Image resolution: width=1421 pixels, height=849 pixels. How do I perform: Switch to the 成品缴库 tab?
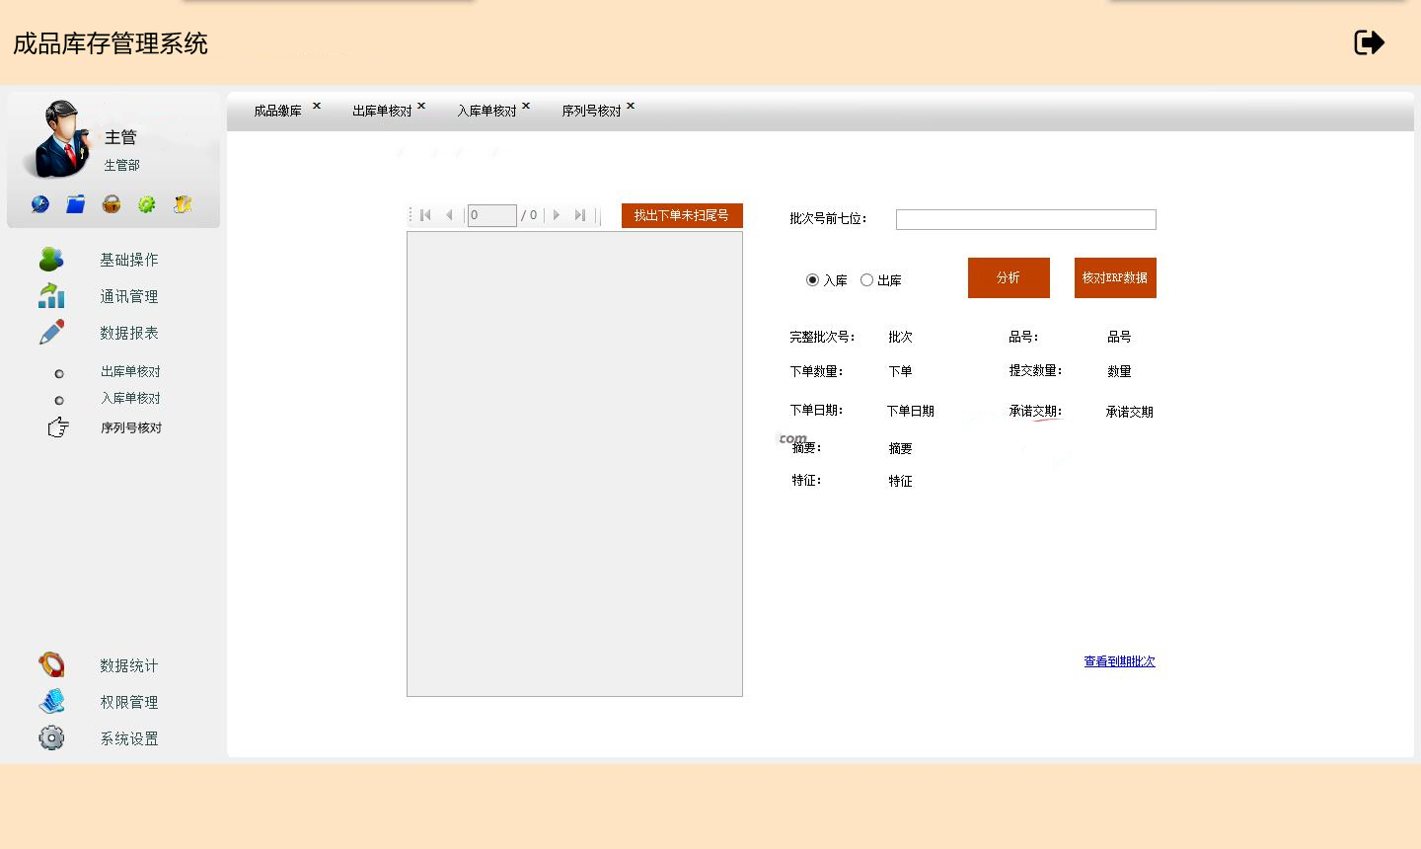tap(277, 112)
